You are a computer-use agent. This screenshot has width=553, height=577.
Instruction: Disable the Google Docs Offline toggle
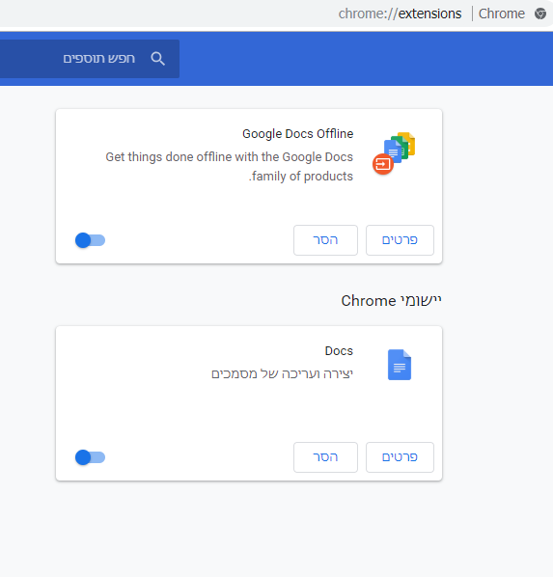point(90,240)
